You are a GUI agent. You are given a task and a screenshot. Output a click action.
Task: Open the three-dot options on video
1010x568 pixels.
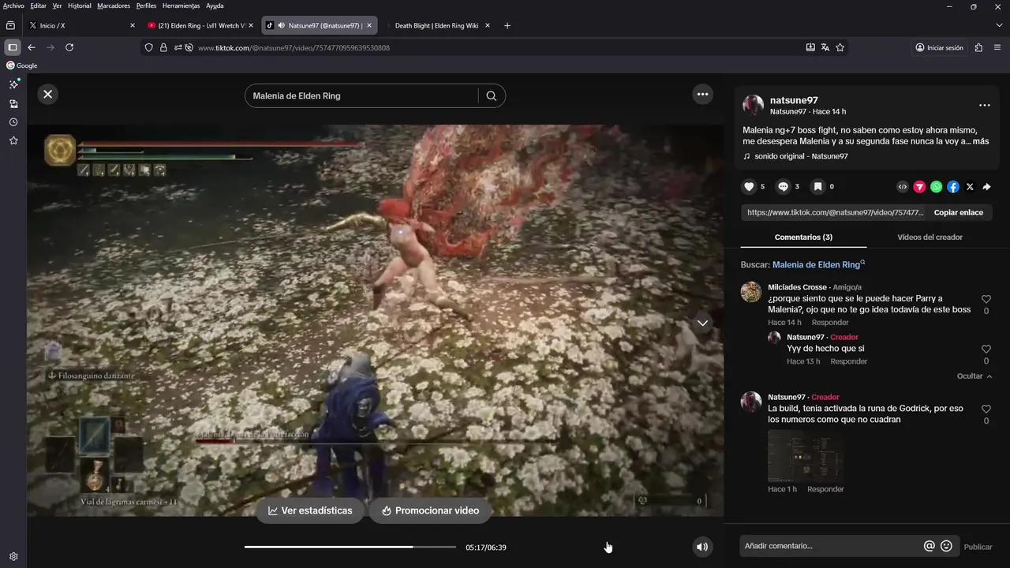pos(702,95)
